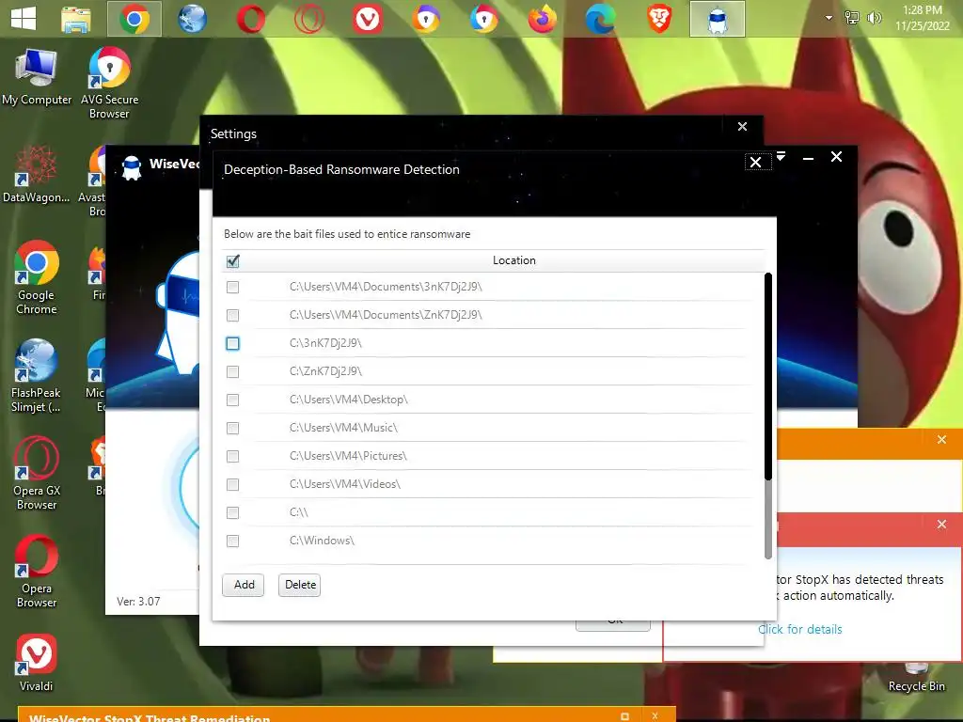Select DataWagon desktop shortcut

37,174
